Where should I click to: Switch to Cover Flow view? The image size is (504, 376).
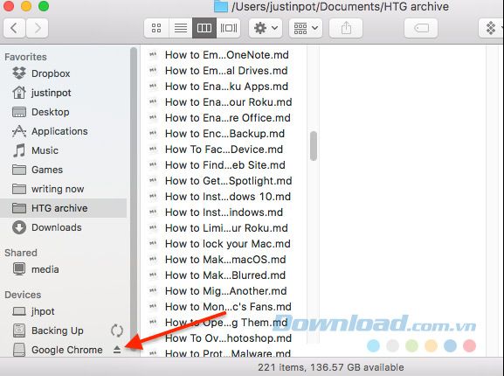pos(228,28)
